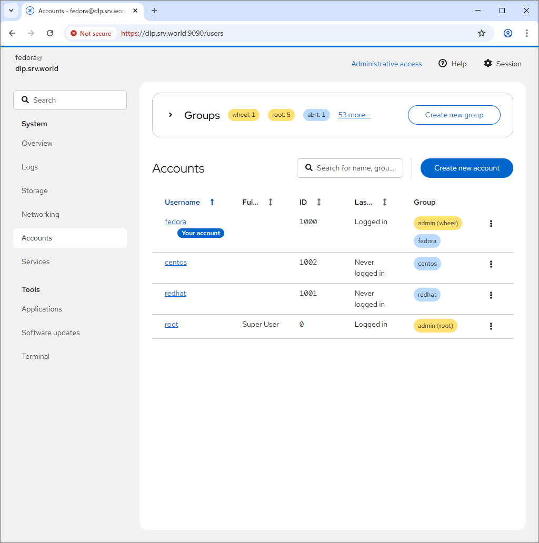
Task: Click the wheel: 1 group label
Action: (x=244, y=115)
